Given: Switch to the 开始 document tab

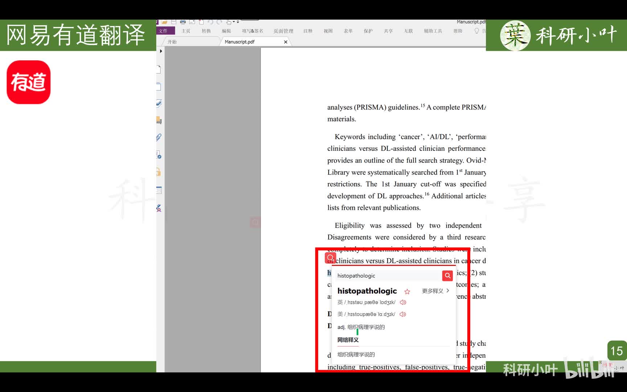Looking at the screenshot, I should coord(172,42).
